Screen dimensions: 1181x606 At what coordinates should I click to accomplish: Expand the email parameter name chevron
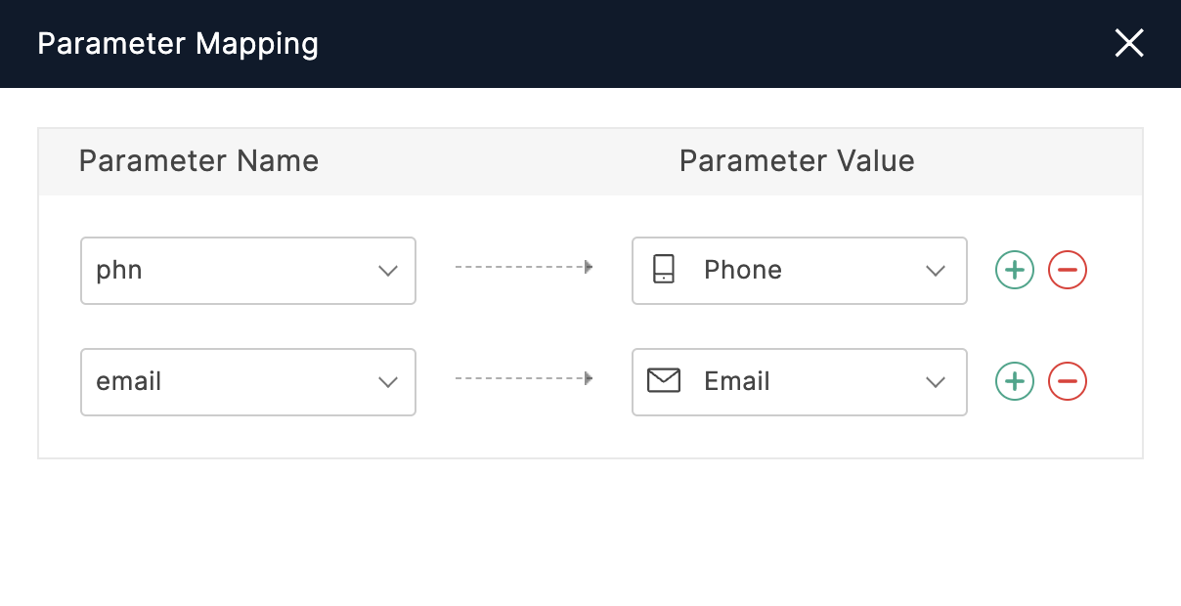pyautogui.click(x=388, y=382)
